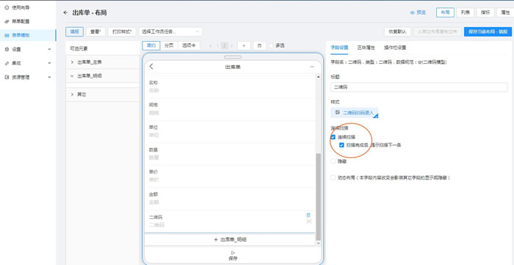The image size is (514, 265).
Task: Enable the 隐藏 checkbox
Action: click(333, 162)
